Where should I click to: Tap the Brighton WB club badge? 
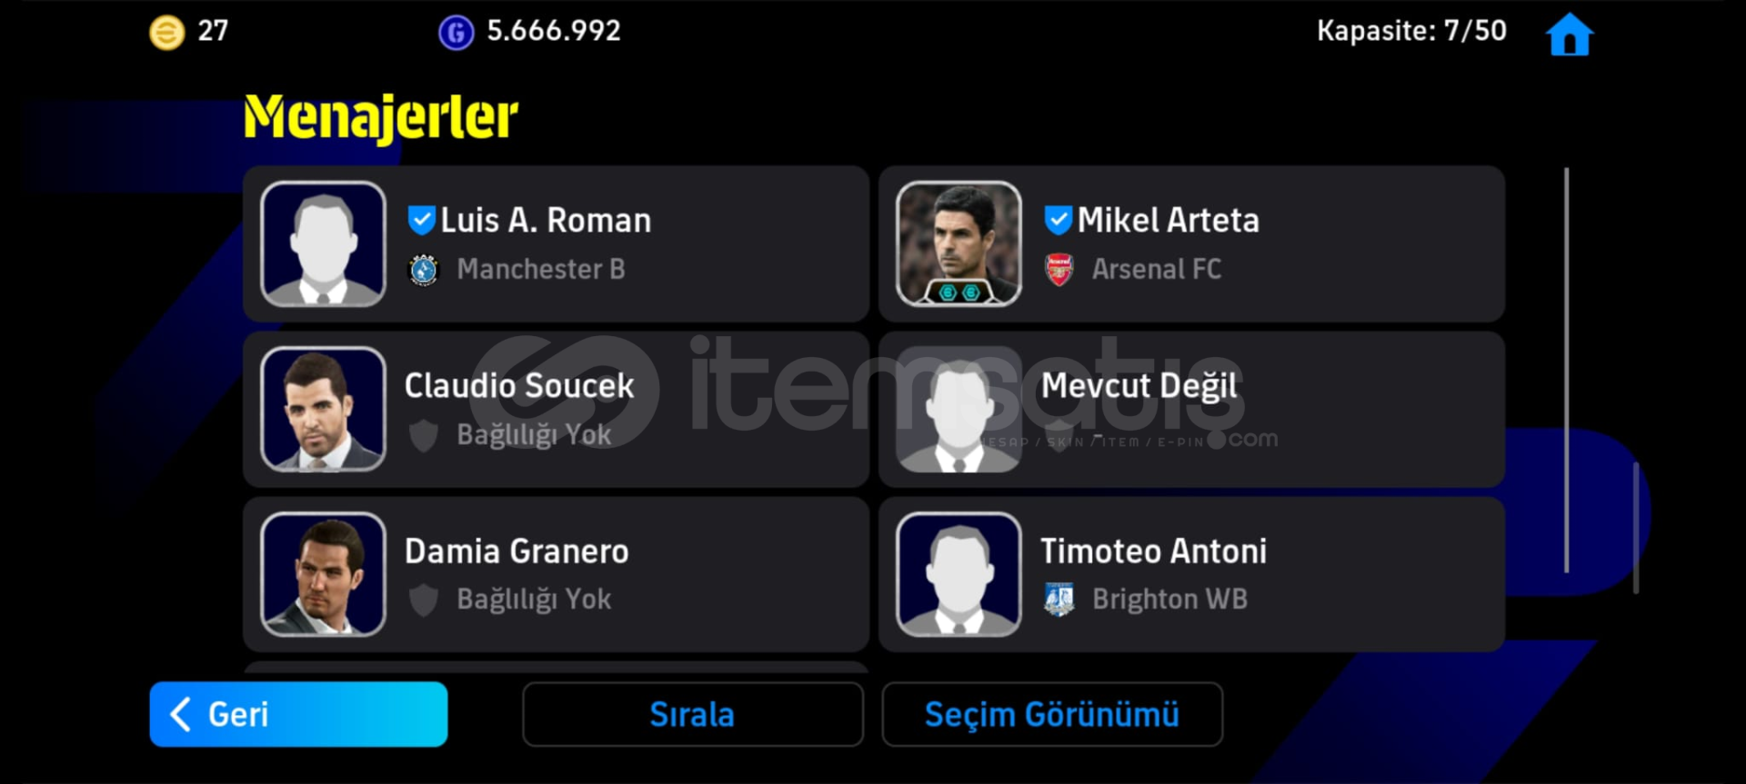pyautogui.click(x=1059, y=600)
